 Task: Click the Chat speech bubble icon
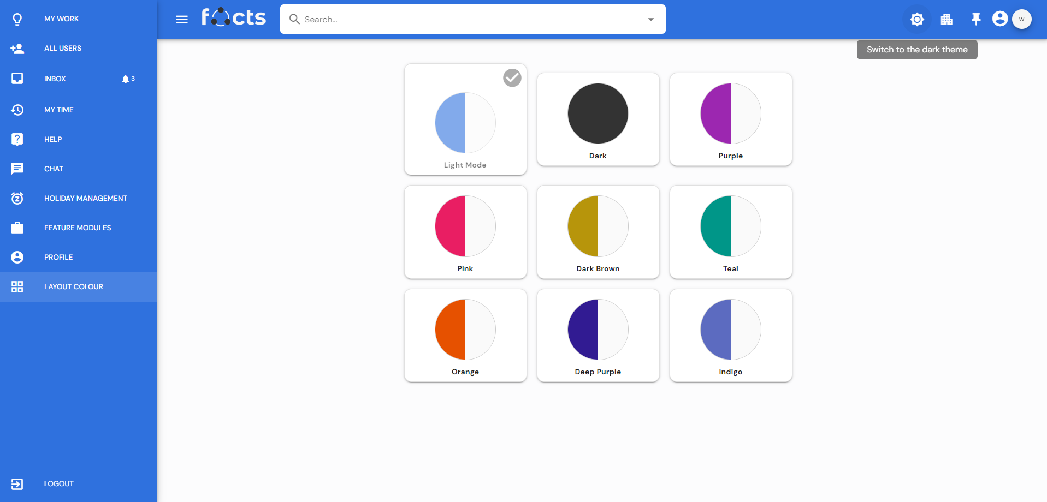coord(17,169)
